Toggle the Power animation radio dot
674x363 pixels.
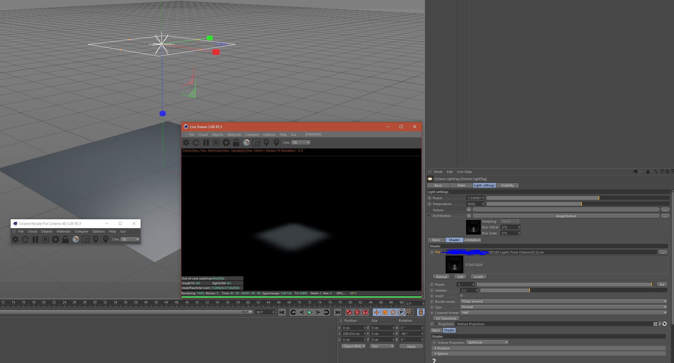coord(429,198)
